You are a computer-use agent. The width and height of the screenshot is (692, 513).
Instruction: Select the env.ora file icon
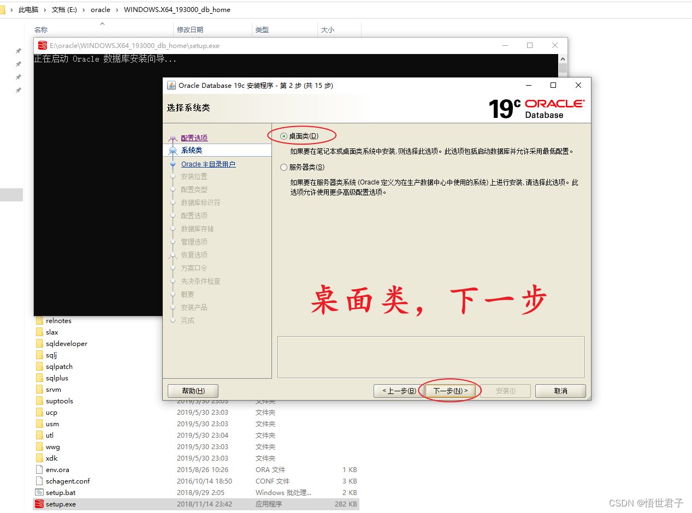pyautogui.click(x=39, y=469)
